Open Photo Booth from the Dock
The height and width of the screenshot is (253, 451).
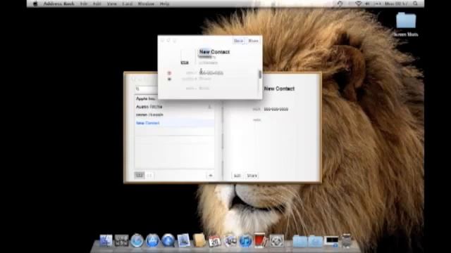pos(261,240)
